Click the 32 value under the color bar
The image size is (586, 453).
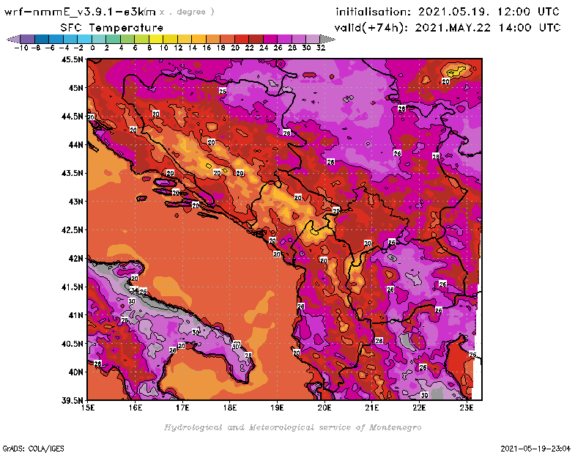pos(321,48)
